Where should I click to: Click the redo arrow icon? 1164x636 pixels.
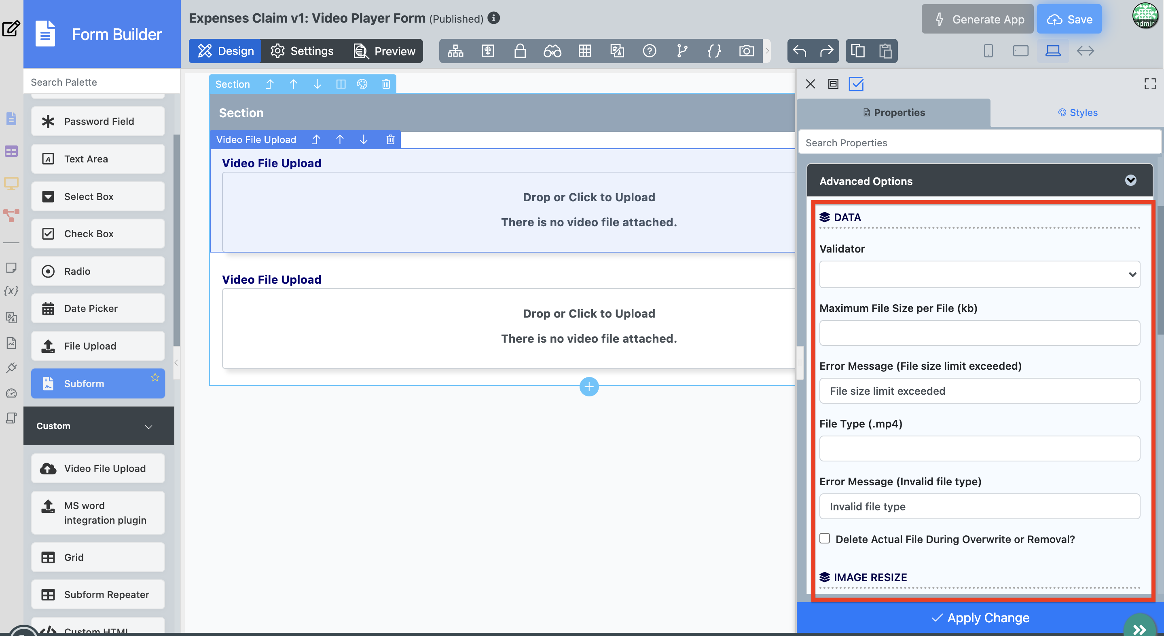(x=826, y=51)
